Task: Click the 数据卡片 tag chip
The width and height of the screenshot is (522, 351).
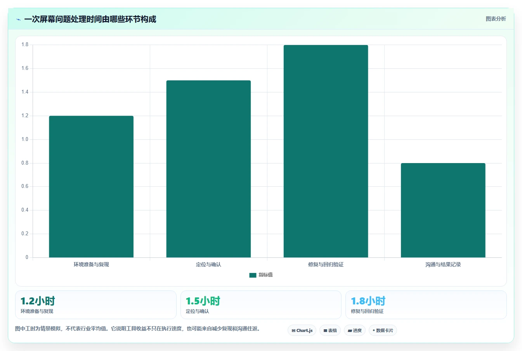Action: [x=383, y=330]
